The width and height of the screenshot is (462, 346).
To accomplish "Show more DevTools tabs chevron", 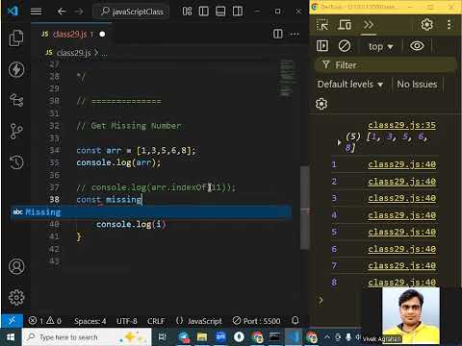I will tap(369, 25).
